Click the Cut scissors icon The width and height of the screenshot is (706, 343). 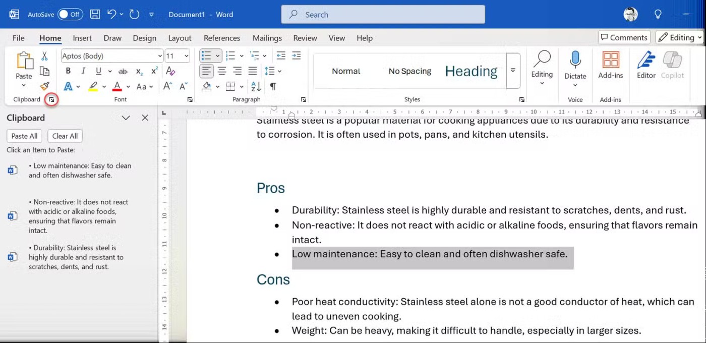44,56
